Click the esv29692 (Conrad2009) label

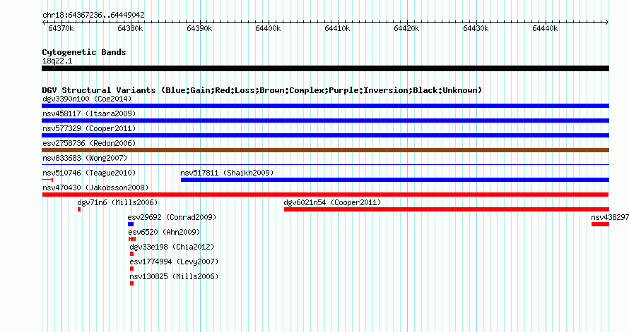tap(172, 217)
